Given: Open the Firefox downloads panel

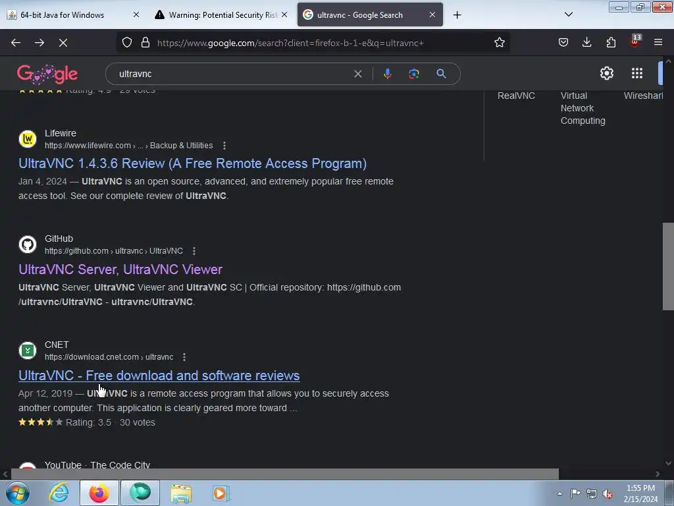Looking at the screenshot, I should click(x=586, y=42).
